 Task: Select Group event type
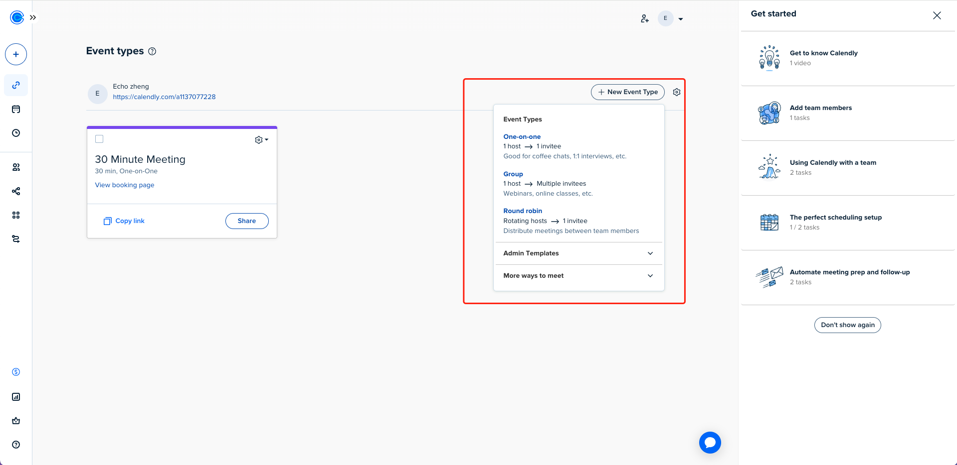[x=513, y=174]
